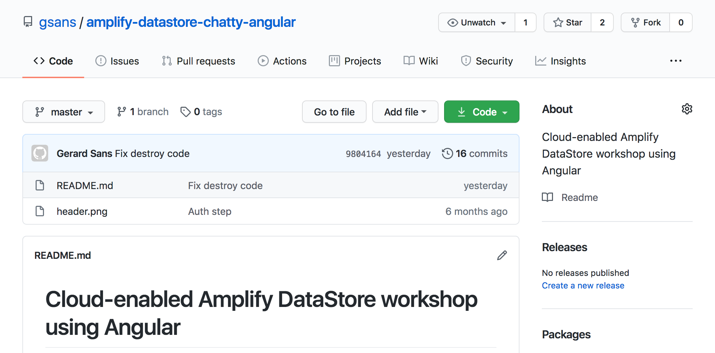This screenshot has width=715, height=353.
Task: View the fork count of 0
Action: 681,22
